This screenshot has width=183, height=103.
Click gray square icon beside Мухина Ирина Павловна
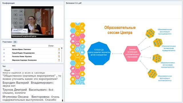point(4,49)
